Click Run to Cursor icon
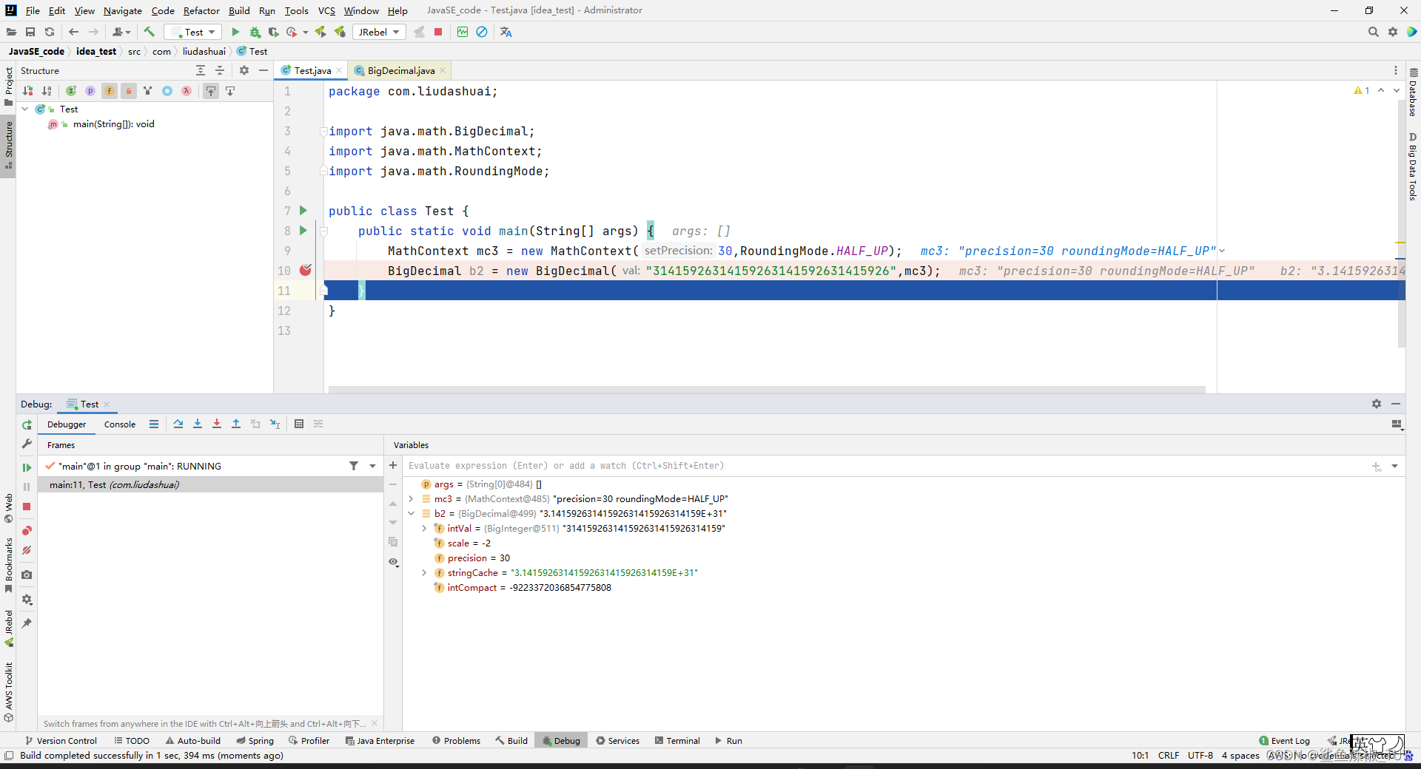The height and width of the screenshot is (769, 1421). point(275,424)
